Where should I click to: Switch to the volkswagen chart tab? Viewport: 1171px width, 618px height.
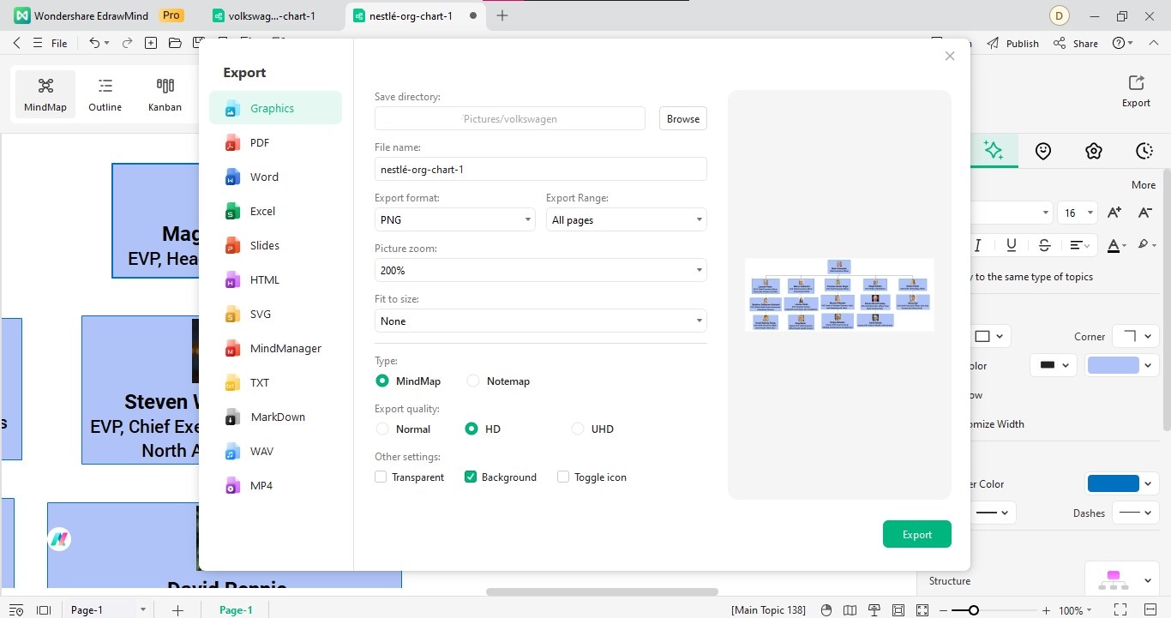[x=272, y=15]
